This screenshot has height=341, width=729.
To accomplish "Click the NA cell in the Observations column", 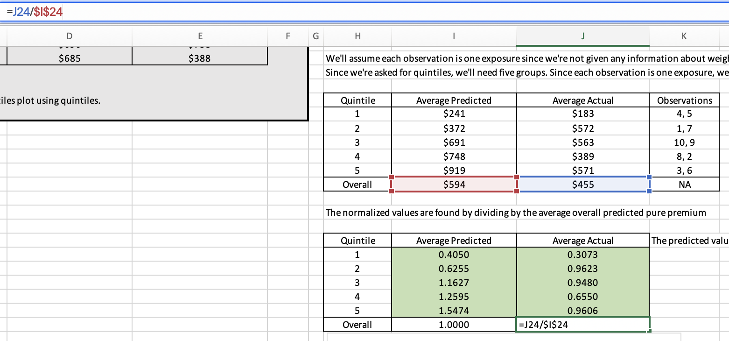I will click(684, 185).
